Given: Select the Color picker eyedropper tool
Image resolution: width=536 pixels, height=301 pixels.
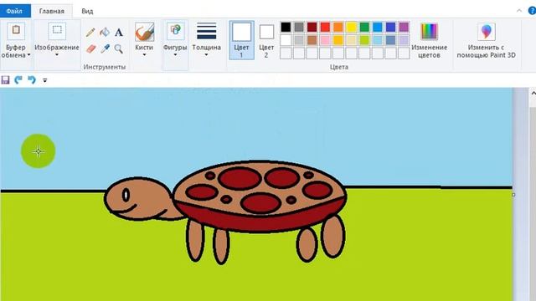Looking at the screenshot, I should 105,48.
